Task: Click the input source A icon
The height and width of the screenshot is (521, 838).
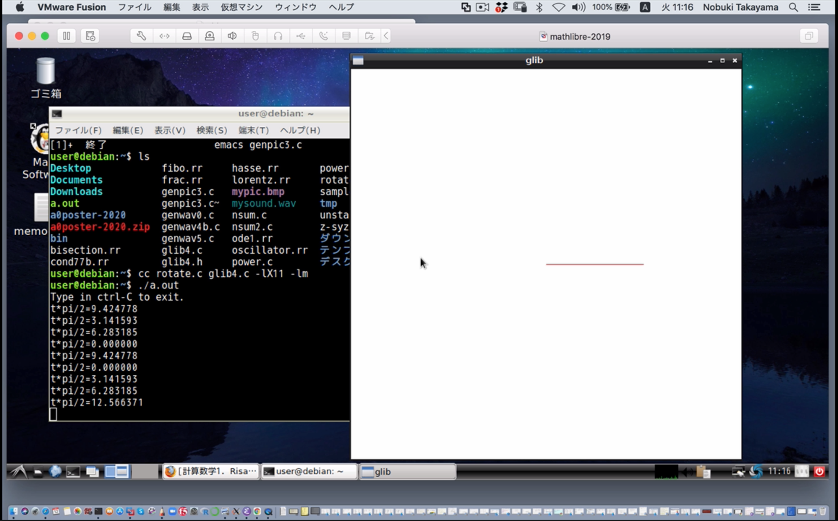Action: (645, 7)
